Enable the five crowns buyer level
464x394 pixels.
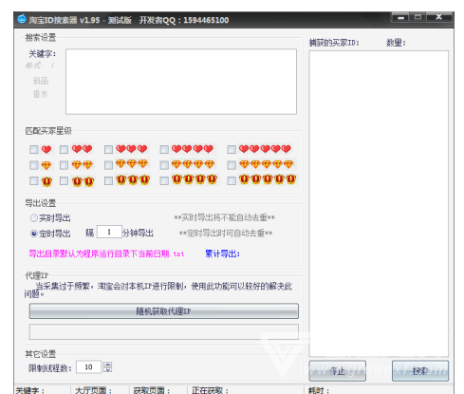point(232,180)
